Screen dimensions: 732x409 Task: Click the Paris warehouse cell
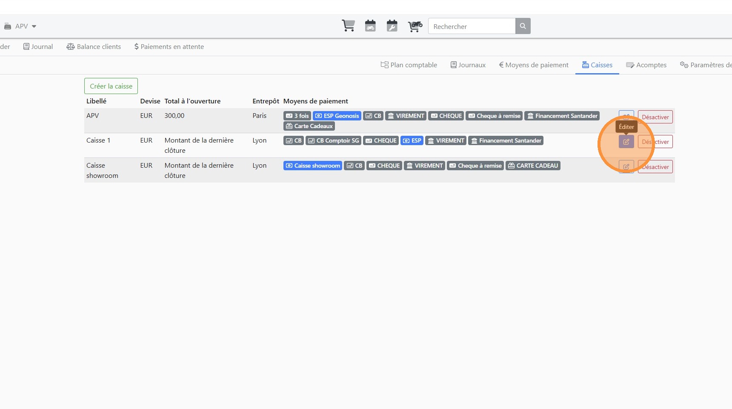tap(260, 116)
